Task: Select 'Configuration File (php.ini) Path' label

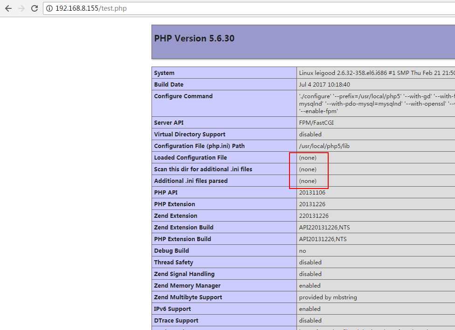Action: pyautogui.click(x=200, y=146)
